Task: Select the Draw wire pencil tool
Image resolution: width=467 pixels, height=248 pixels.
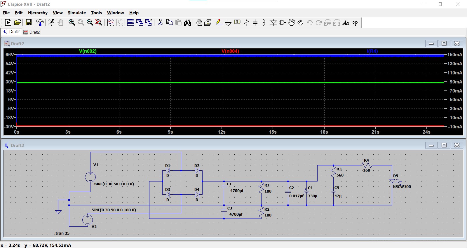Action: tap(219, 22)
